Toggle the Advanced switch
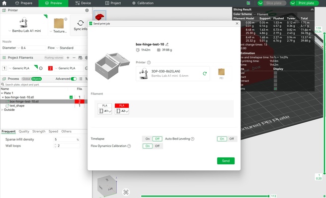326x198 pixels. [74, 79]
